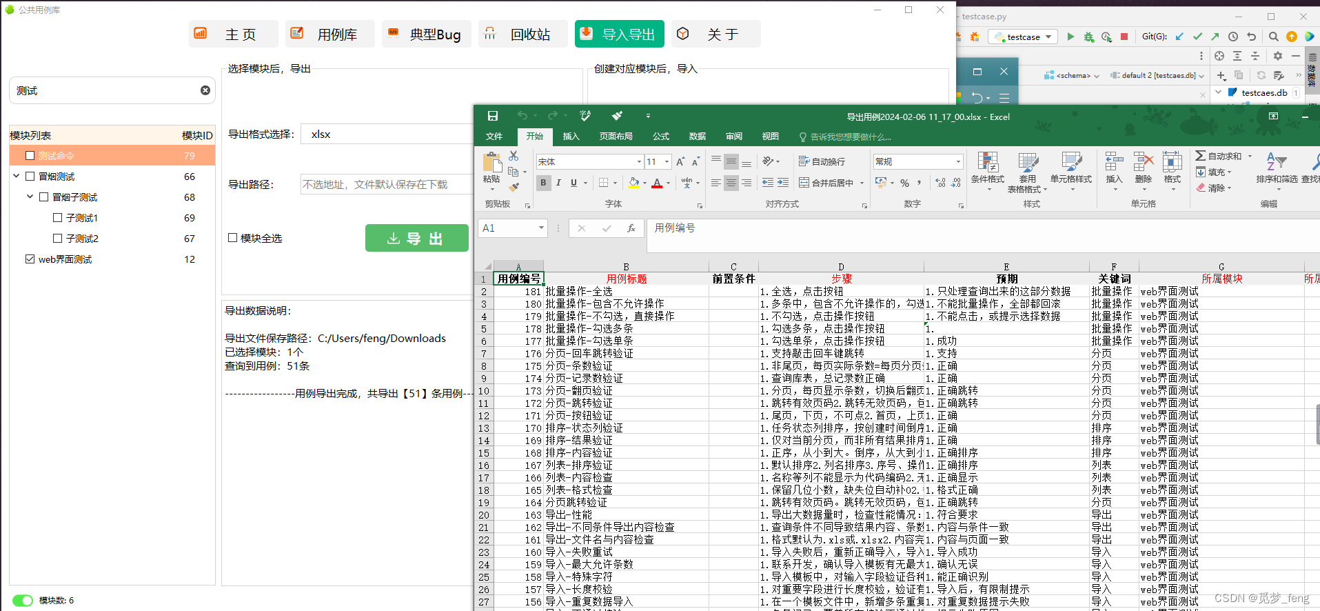Image resolution: width=1320 pixels, height=611 pixels.
Task: Open the 回收站 recycle bin page
Action: [x=522, y=34]
